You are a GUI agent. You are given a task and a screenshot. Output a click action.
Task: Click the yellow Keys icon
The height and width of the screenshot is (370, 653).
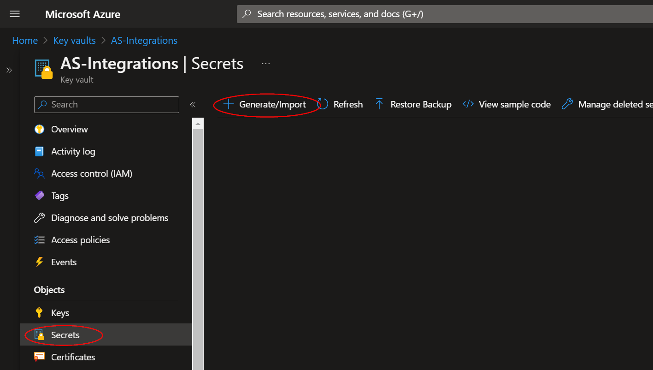(x=40, y=313)
